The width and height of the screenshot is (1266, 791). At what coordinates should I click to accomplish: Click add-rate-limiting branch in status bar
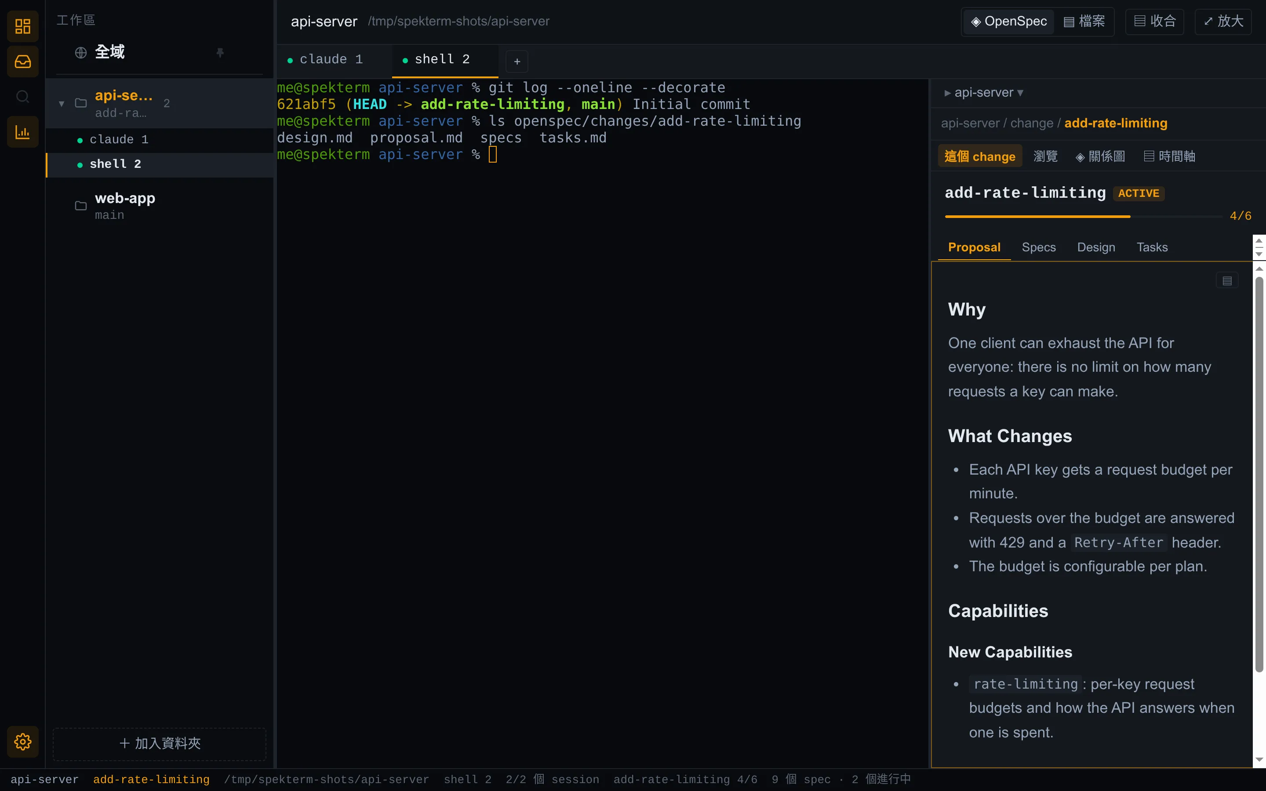pyautogui.click(x=151, y=780)
